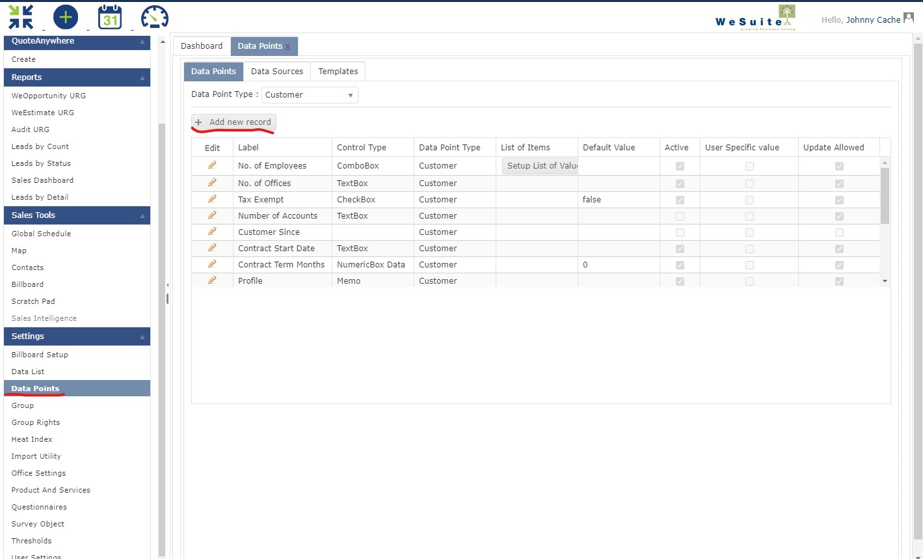923x559 pixels.
Task: Click the pencil icon for No. of Employees
Action: point(211,165)
